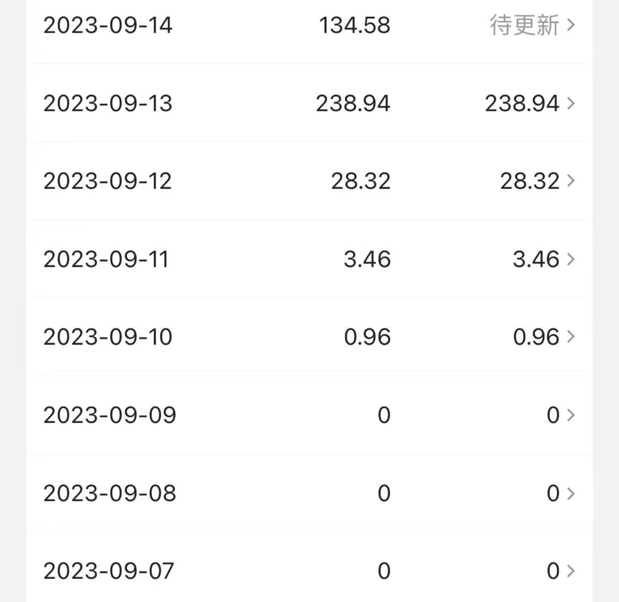Click the 134.58 amount value
619x602 pixels.
pyautogui.click(x=355, y=25)
